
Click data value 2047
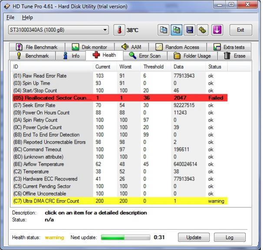180,98
